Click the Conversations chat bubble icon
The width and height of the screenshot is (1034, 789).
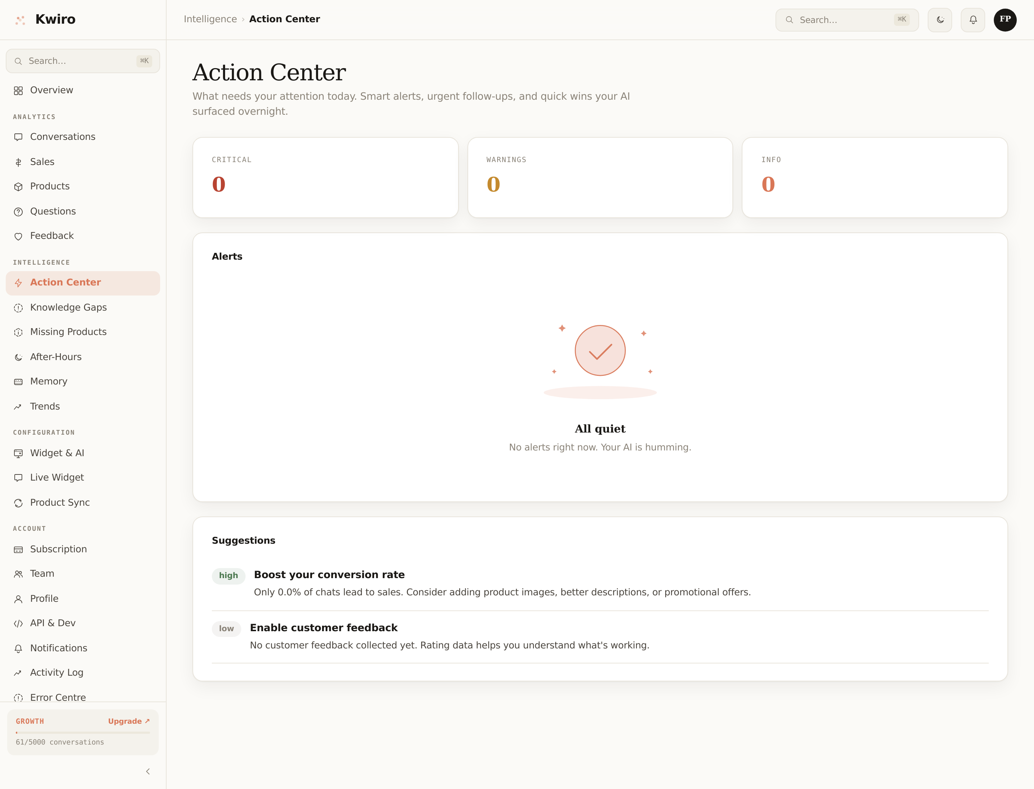(18, 137)
